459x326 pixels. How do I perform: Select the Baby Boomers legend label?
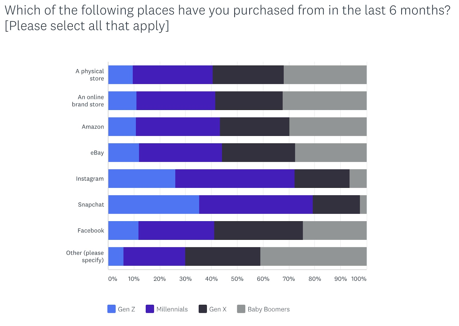pyautogui.click(x=269, y=309)
